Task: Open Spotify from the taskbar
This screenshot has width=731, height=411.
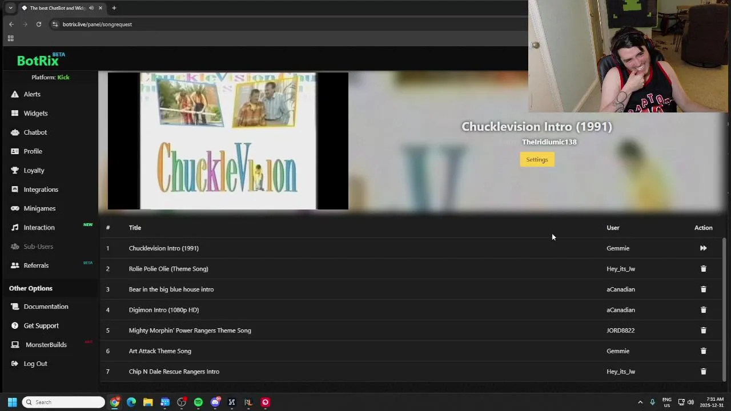Action: 198,402
